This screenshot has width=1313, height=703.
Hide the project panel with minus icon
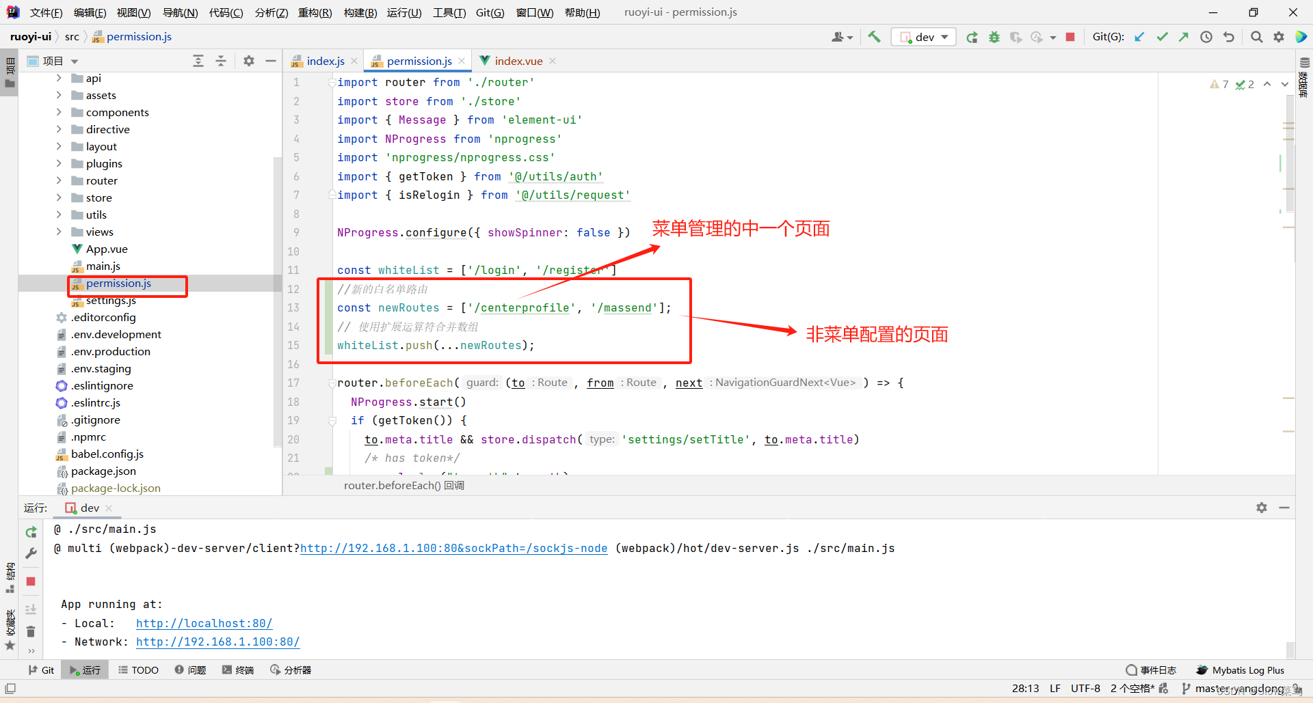(271, 61)
